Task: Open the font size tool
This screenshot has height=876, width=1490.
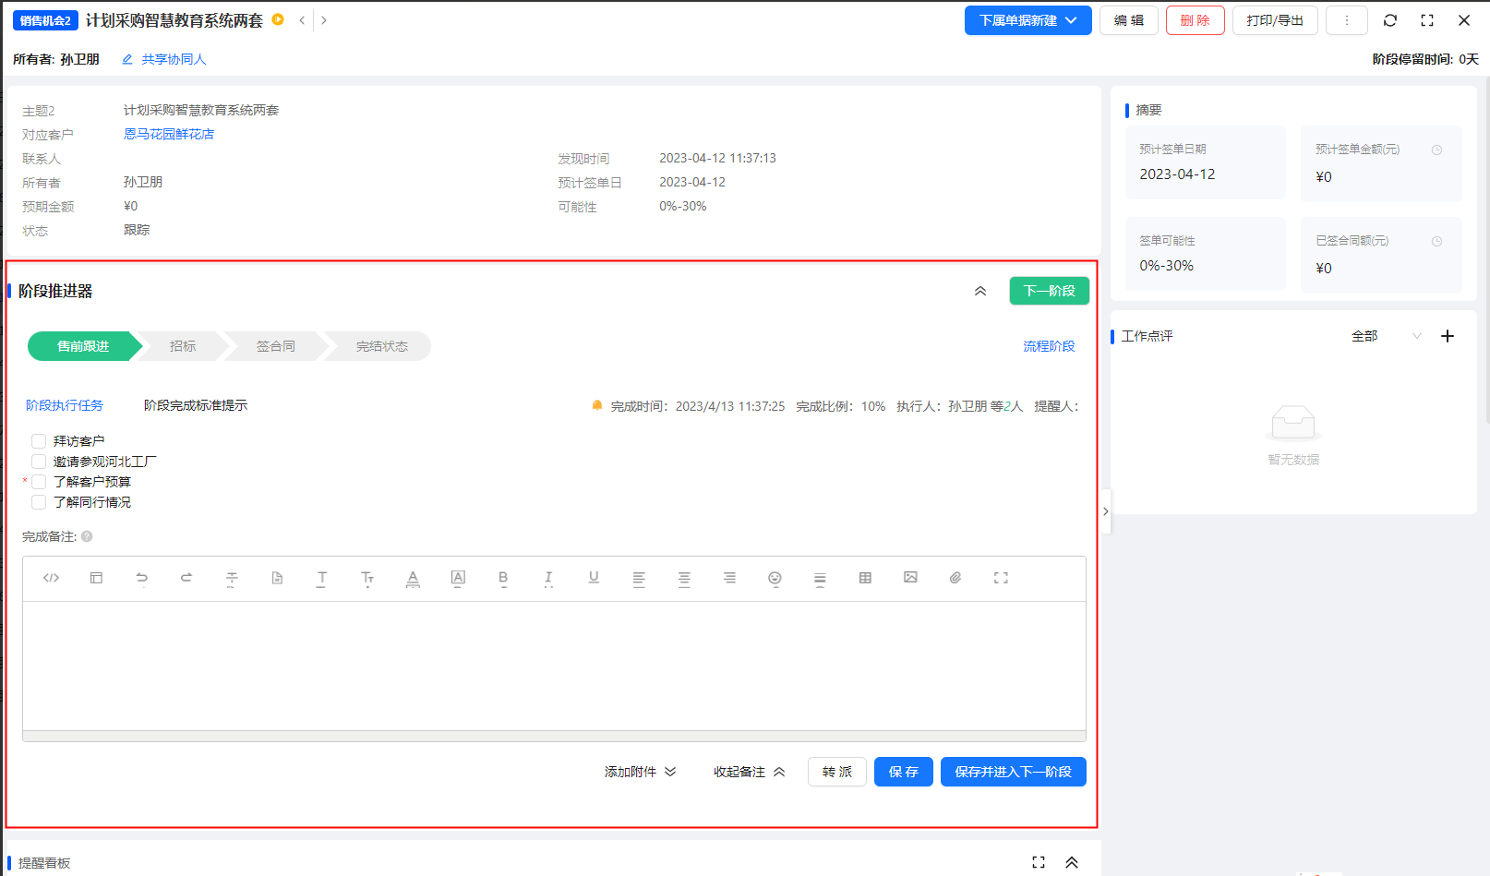Action: 367,579
